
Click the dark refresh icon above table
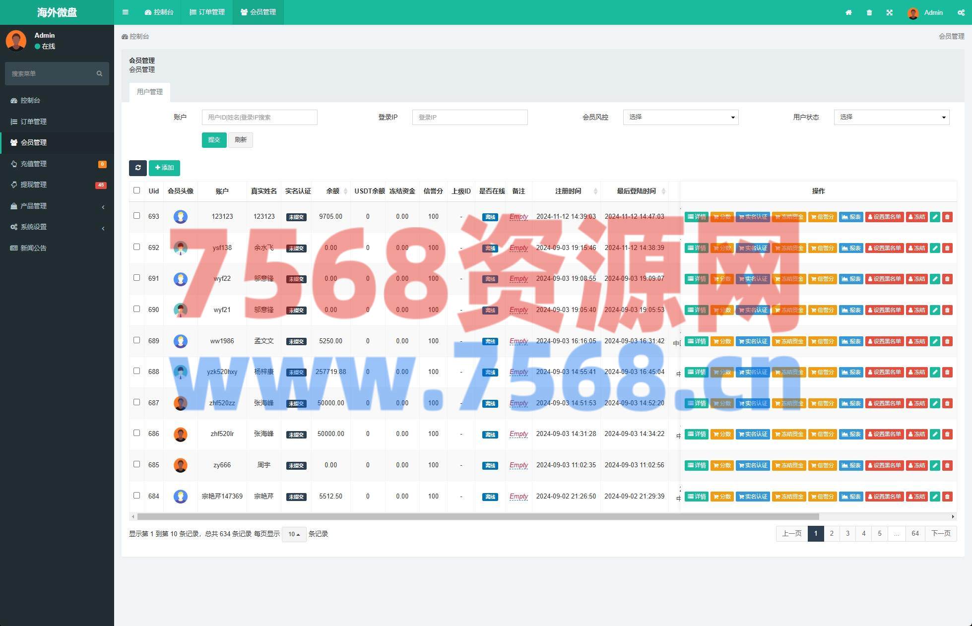138,168
